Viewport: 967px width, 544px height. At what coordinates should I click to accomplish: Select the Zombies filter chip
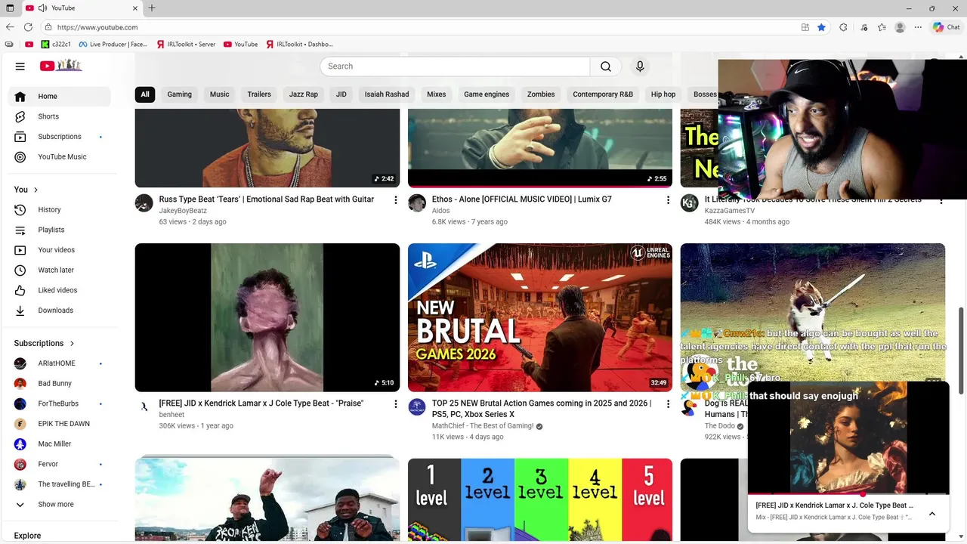[x=541, y=94]
